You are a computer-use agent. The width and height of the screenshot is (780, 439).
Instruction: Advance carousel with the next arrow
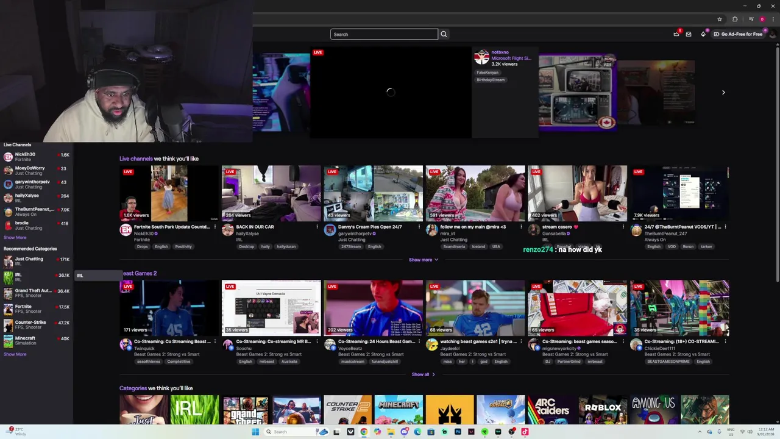[723, 93]
